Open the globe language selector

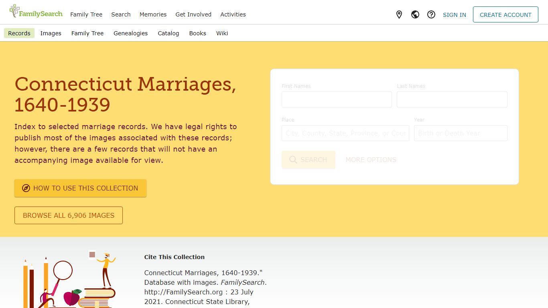coord(415,15)
